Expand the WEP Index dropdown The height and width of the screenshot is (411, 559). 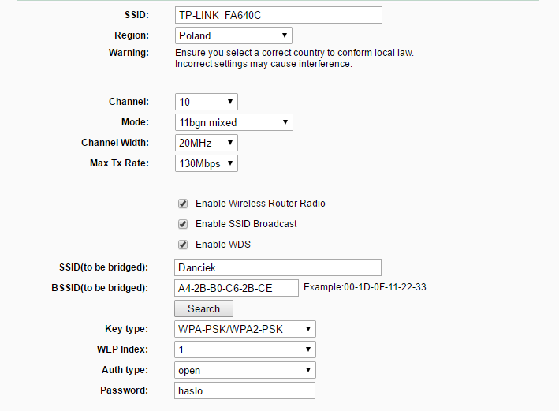245,349
